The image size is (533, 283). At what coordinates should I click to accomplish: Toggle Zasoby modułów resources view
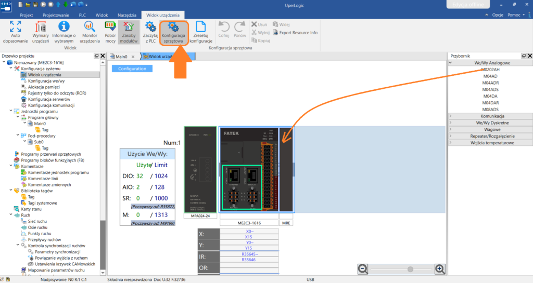129,32
